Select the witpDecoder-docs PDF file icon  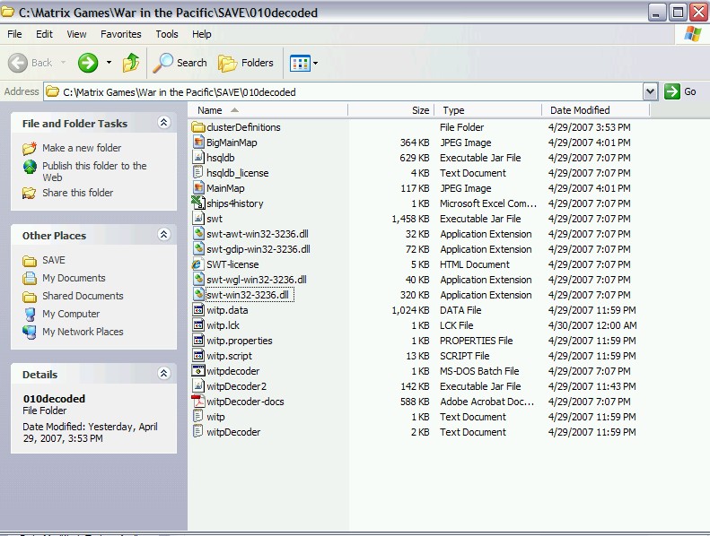[199, 402]
